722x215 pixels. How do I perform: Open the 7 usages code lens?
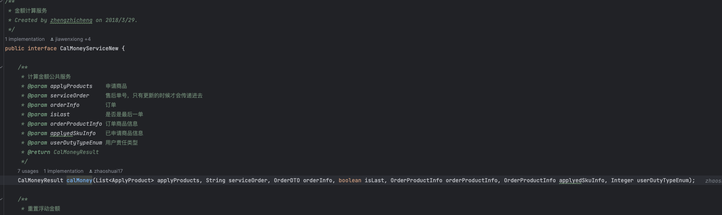28,171
